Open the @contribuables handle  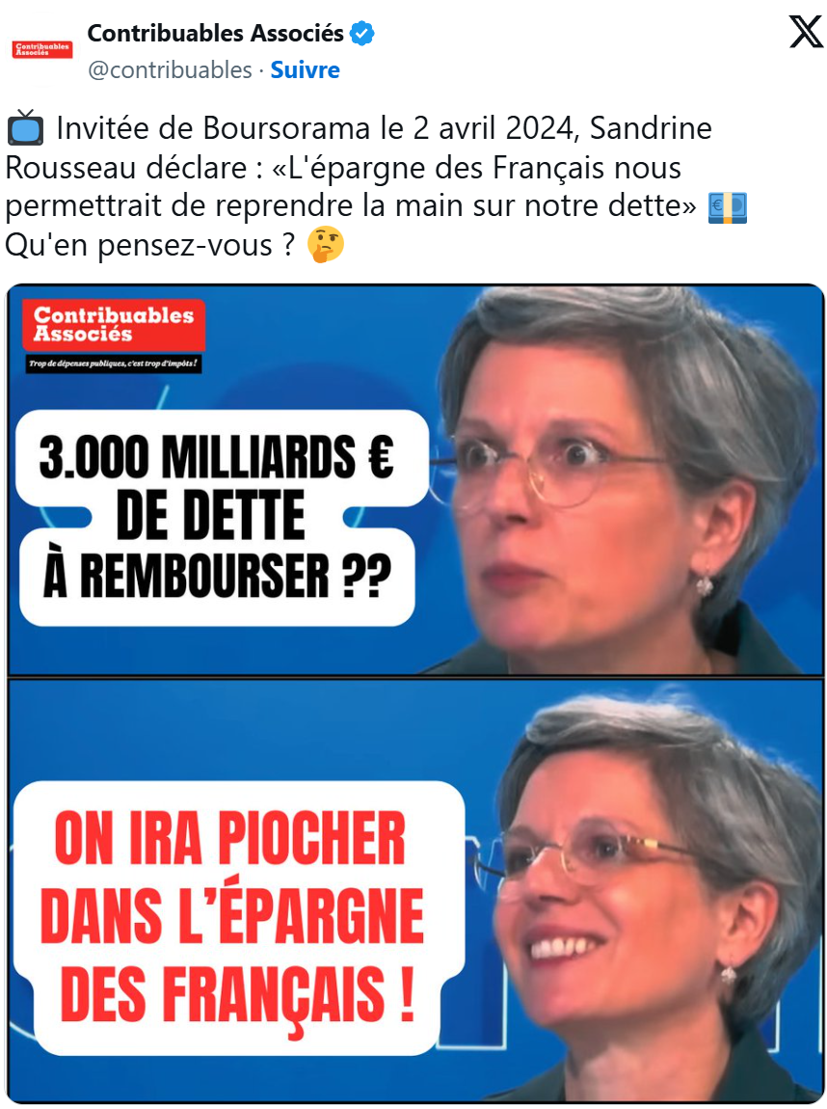pyautogui.click(x=170, y=70)
